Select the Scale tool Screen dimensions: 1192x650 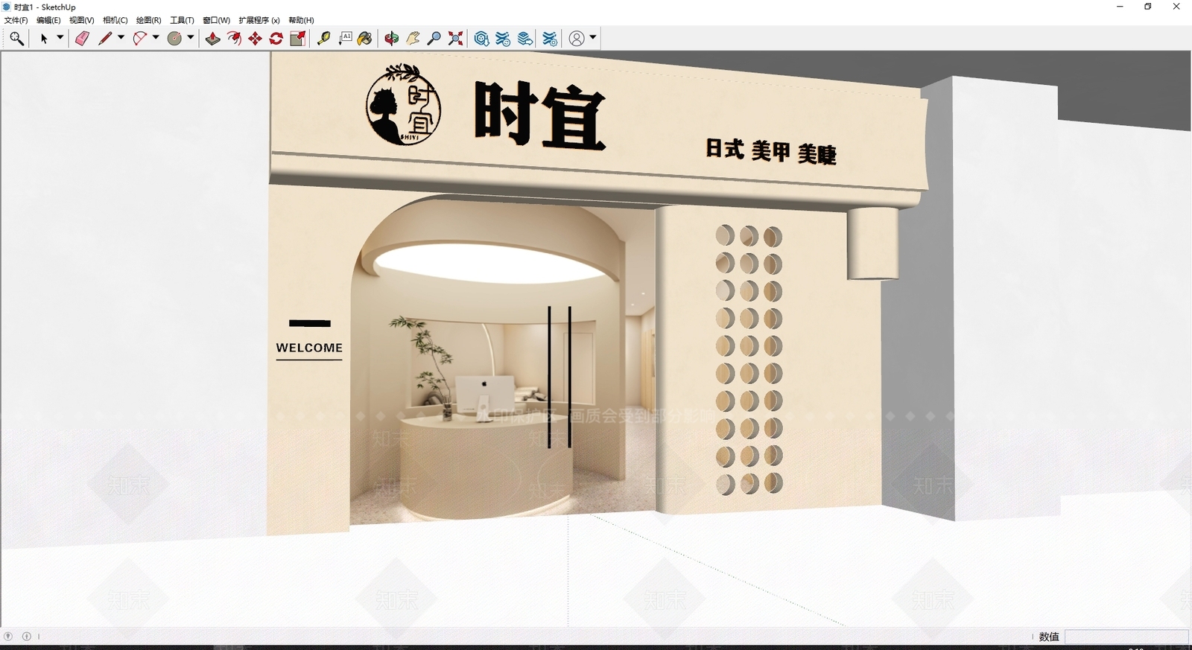[x=298, y=39]
